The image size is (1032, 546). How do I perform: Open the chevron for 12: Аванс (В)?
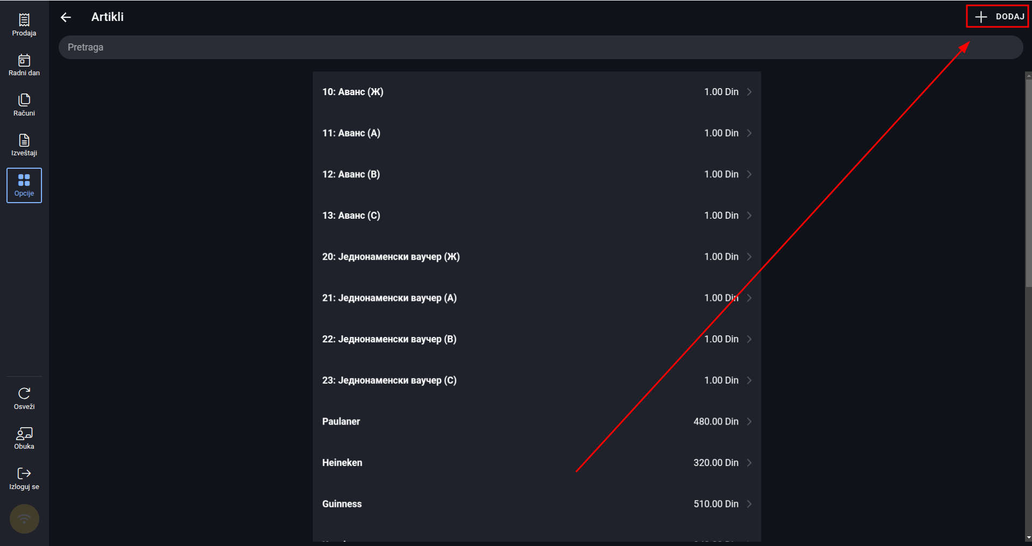coord(749,174)
